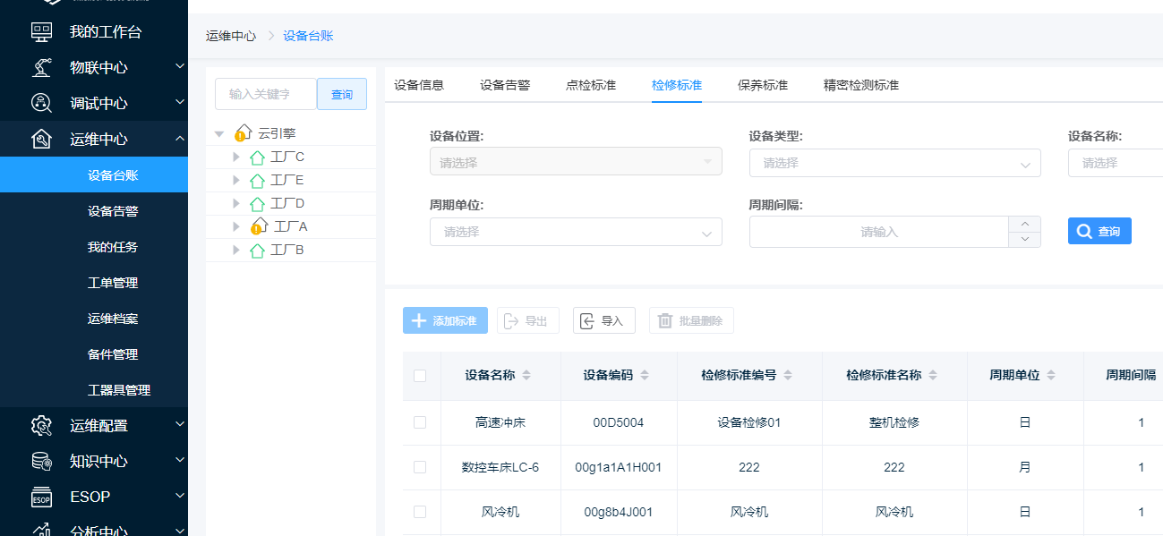Click the 输入关键字 search field
The image size is (1163, 536).
[266, 94]
